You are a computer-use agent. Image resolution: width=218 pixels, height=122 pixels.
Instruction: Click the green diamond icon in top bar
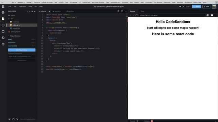pos(180,6)
